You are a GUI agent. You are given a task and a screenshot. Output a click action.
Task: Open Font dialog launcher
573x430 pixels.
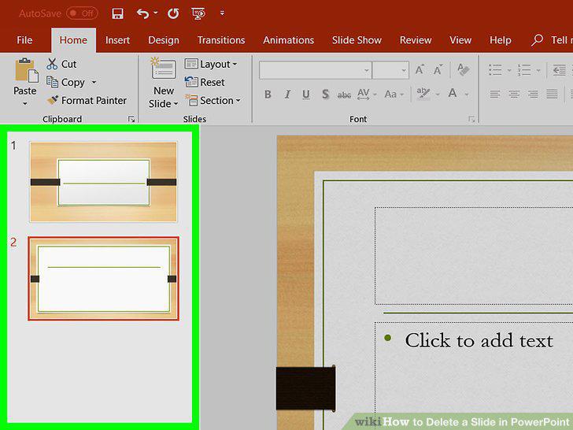pyautogui.click(x=471, y=119)
